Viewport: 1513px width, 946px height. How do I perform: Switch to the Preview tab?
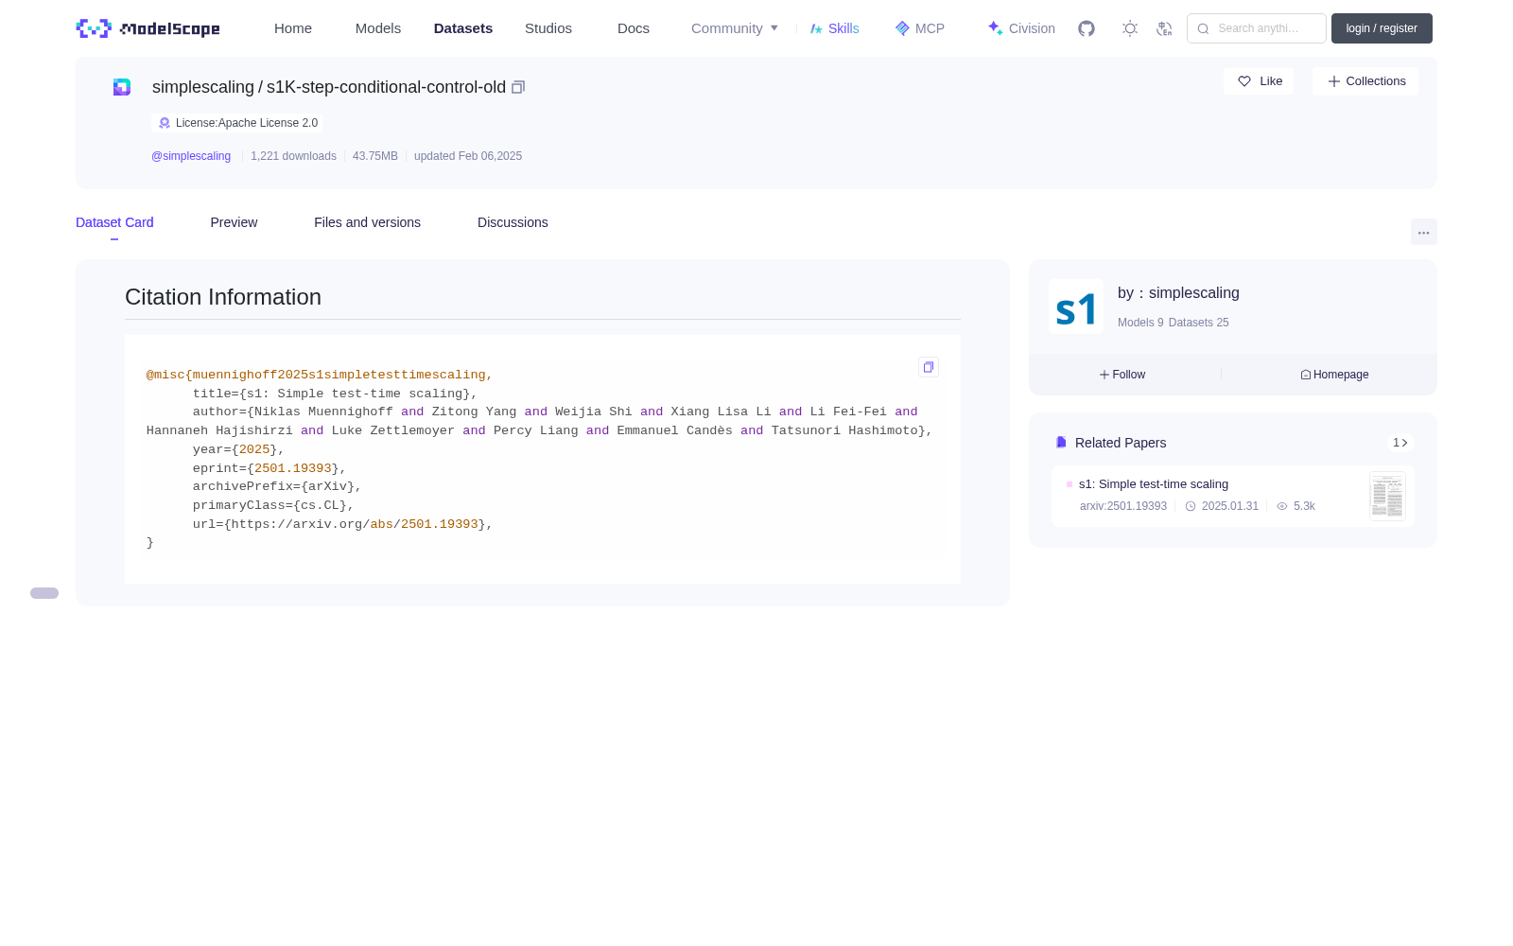click(x=234, y=222)
